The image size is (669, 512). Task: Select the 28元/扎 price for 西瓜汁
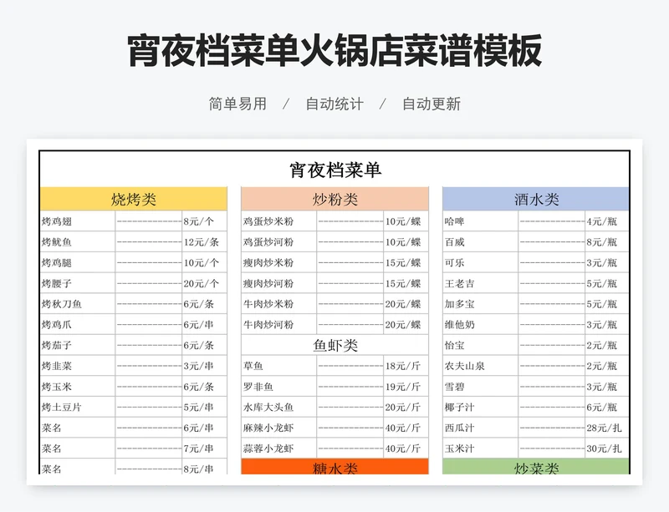(605, 428)
